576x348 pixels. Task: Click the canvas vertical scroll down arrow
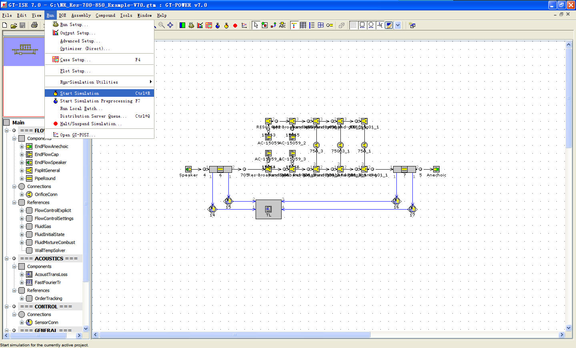pyautogui.click(x=569, y=328)
